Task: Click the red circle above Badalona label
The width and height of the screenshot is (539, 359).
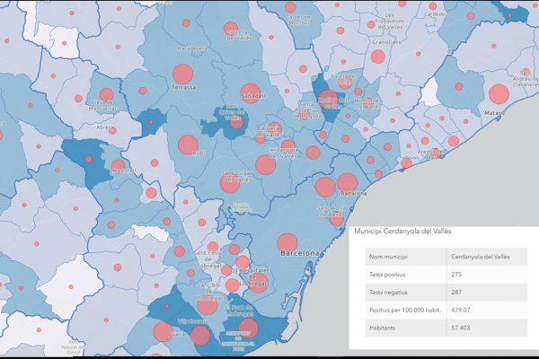Action: [x=348, y=183]
